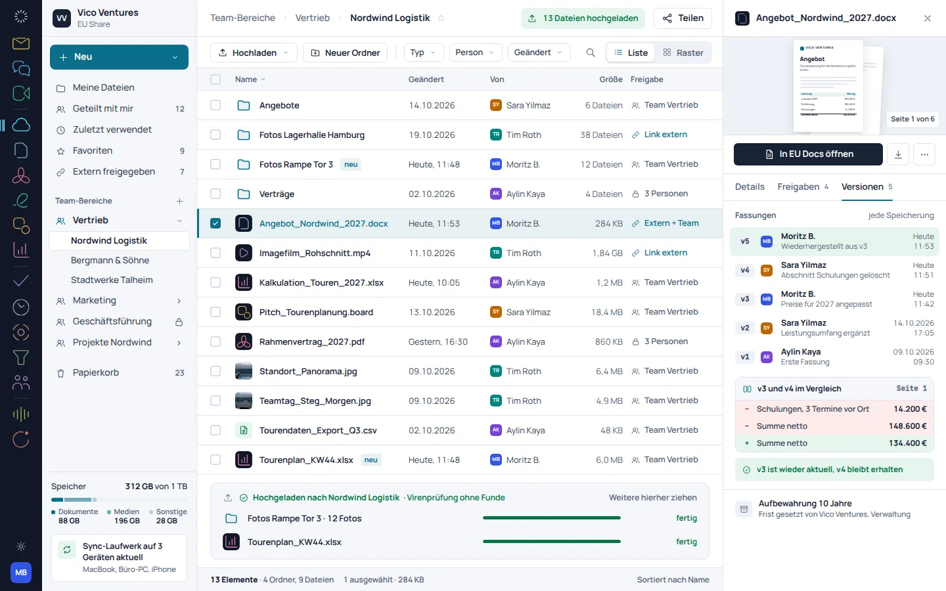Select the Rahmenvertrag_2027.pdf checkbox
The height and width of the screenshot is (591, 946).
(215, 341)
